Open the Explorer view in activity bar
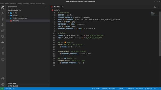Viewport: 161px width, 90px height. 3,7
